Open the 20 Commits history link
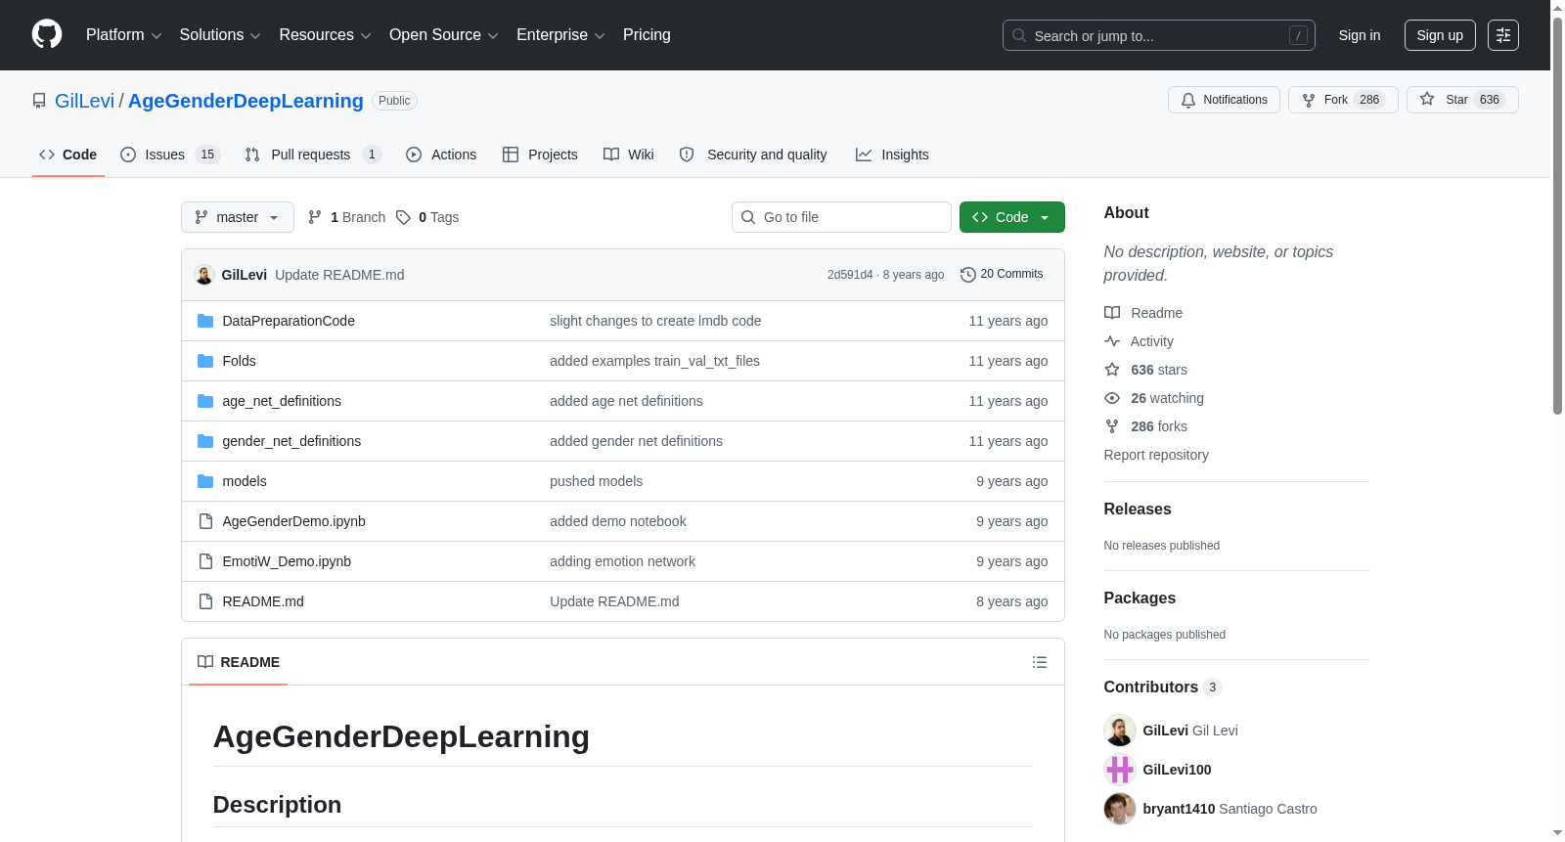 click(x=1002, y=275)
